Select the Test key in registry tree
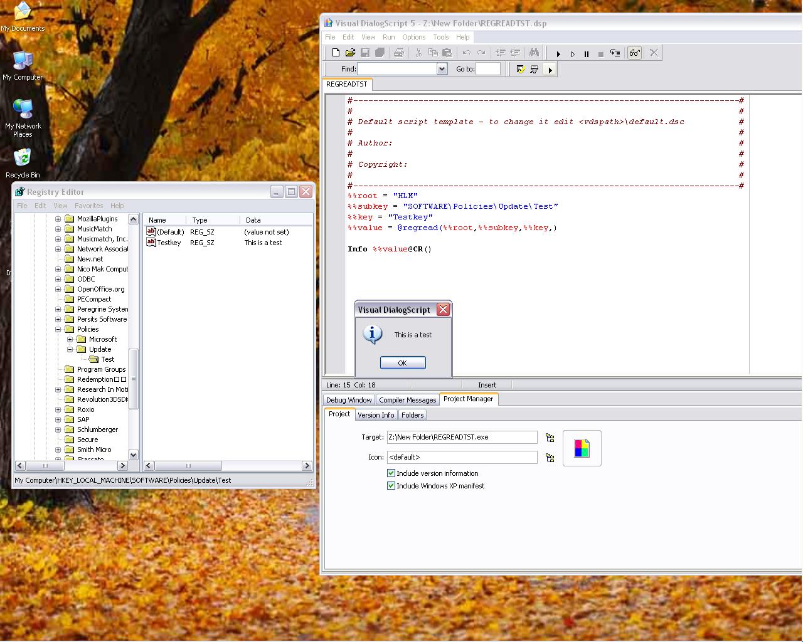Image resolution: width=803 pixels, height=642 pixels. [108, 359]
